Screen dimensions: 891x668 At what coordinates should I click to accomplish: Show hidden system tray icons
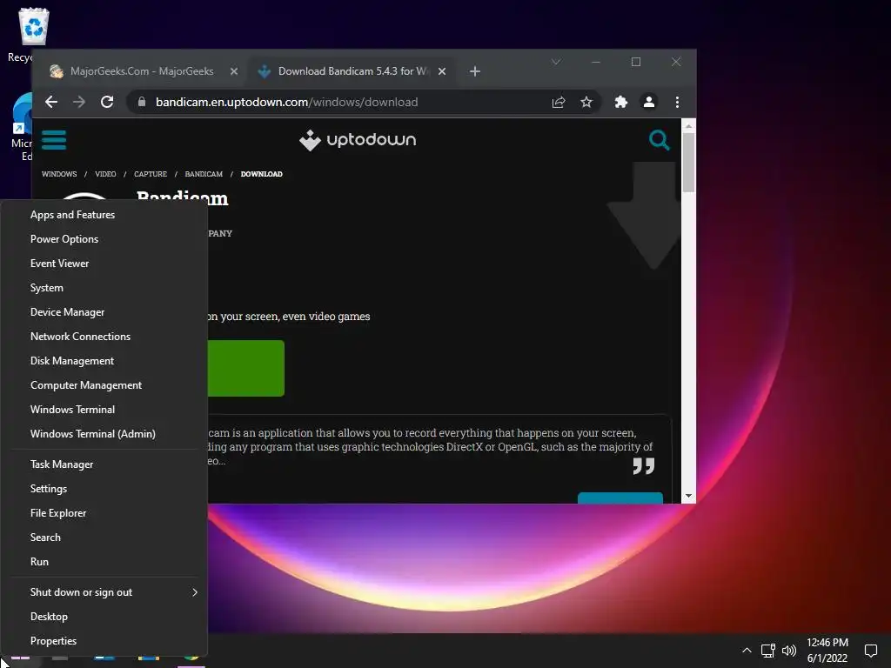747,651
